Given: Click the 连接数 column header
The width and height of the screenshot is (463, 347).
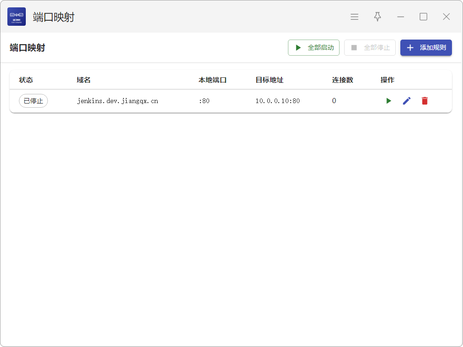Looking at the screenshot, I should 342,80.
